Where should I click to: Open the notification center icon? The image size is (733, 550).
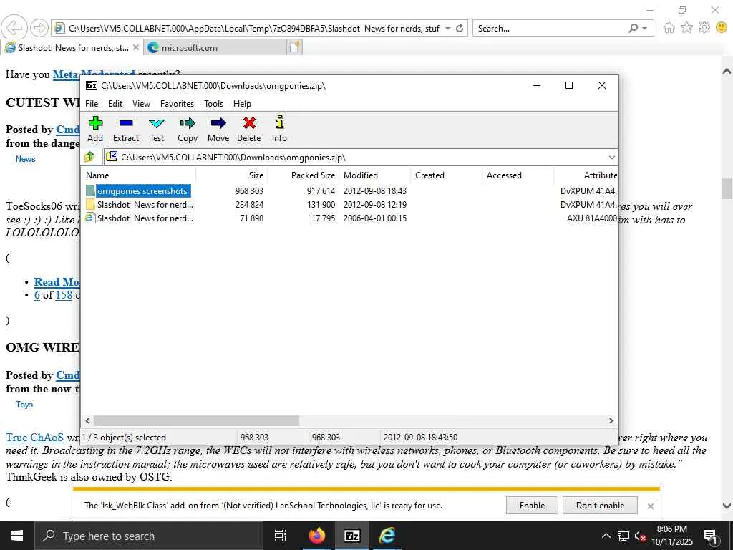(x=711, y=536)
